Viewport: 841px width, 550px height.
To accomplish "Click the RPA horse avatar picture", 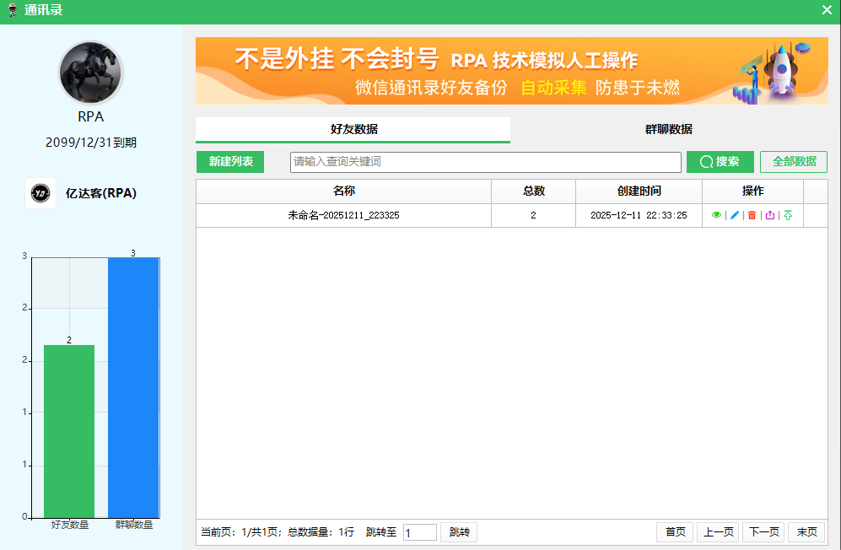I will tap(90, 73).
